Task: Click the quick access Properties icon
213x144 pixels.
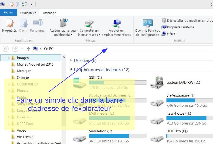Action: (x=11, y=4)
